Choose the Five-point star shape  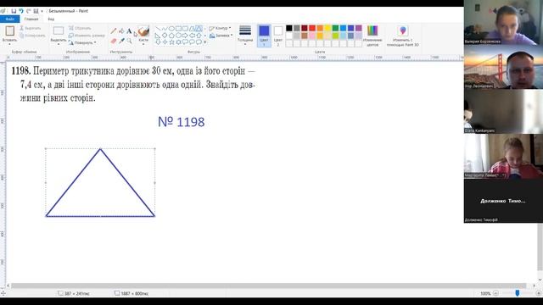[171, 42]
